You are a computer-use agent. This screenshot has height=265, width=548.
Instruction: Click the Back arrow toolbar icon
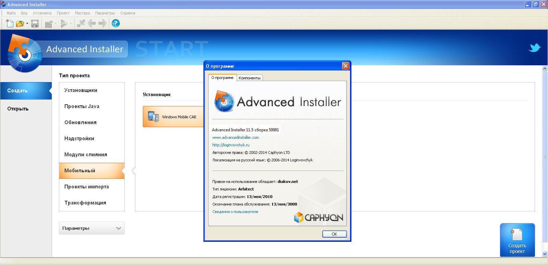[92, 24]
